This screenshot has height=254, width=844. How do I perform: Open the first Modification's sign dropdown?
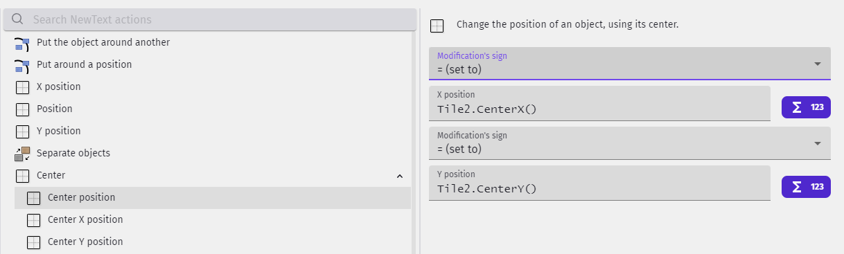click(629, 64)
